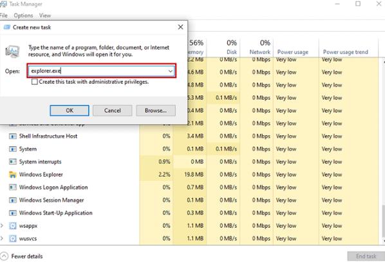The height and width of the screenshot is (262, 385).
Task: Close the Create new task dialog
Action: pyautogui.click(x=180, y=27)
